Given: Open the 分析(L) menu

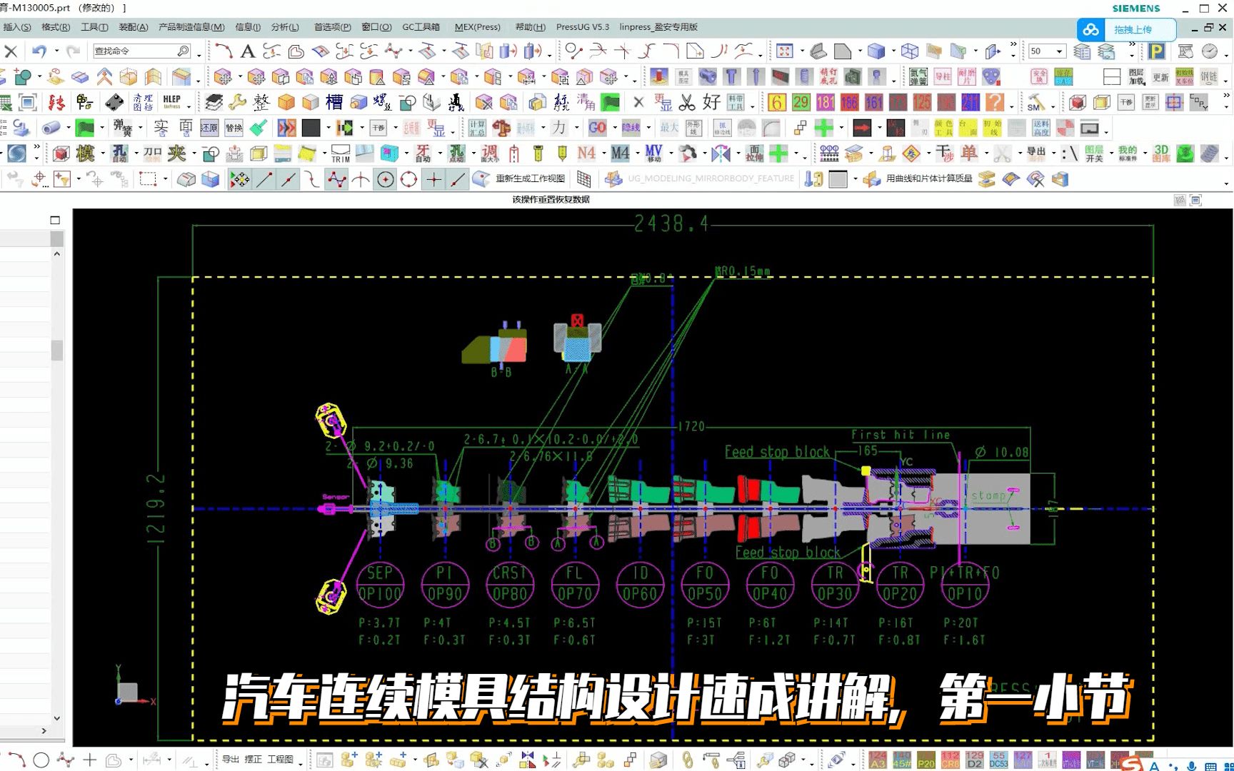Looking at the screenshot, I should [284, 27].
